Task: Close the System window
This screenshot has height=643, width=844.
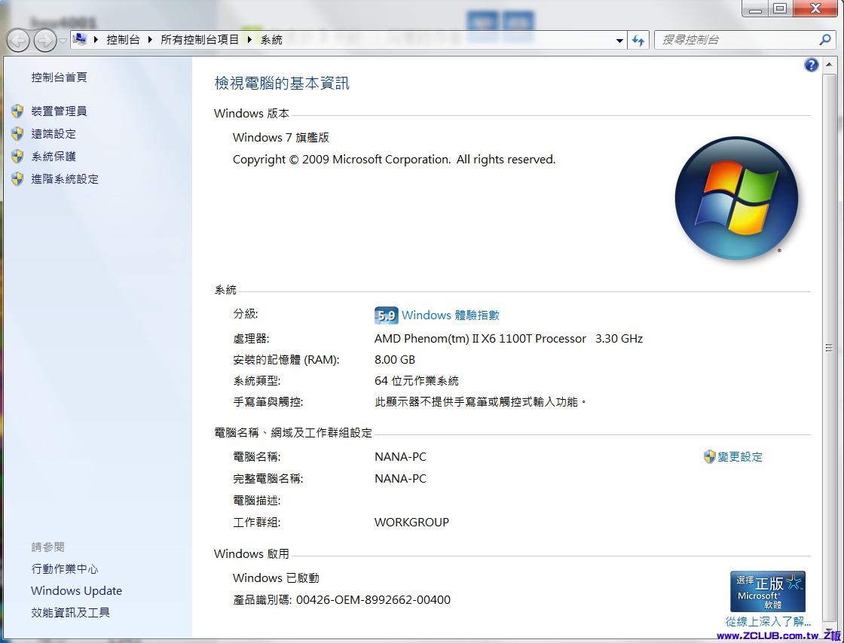Action: point(815,8)
